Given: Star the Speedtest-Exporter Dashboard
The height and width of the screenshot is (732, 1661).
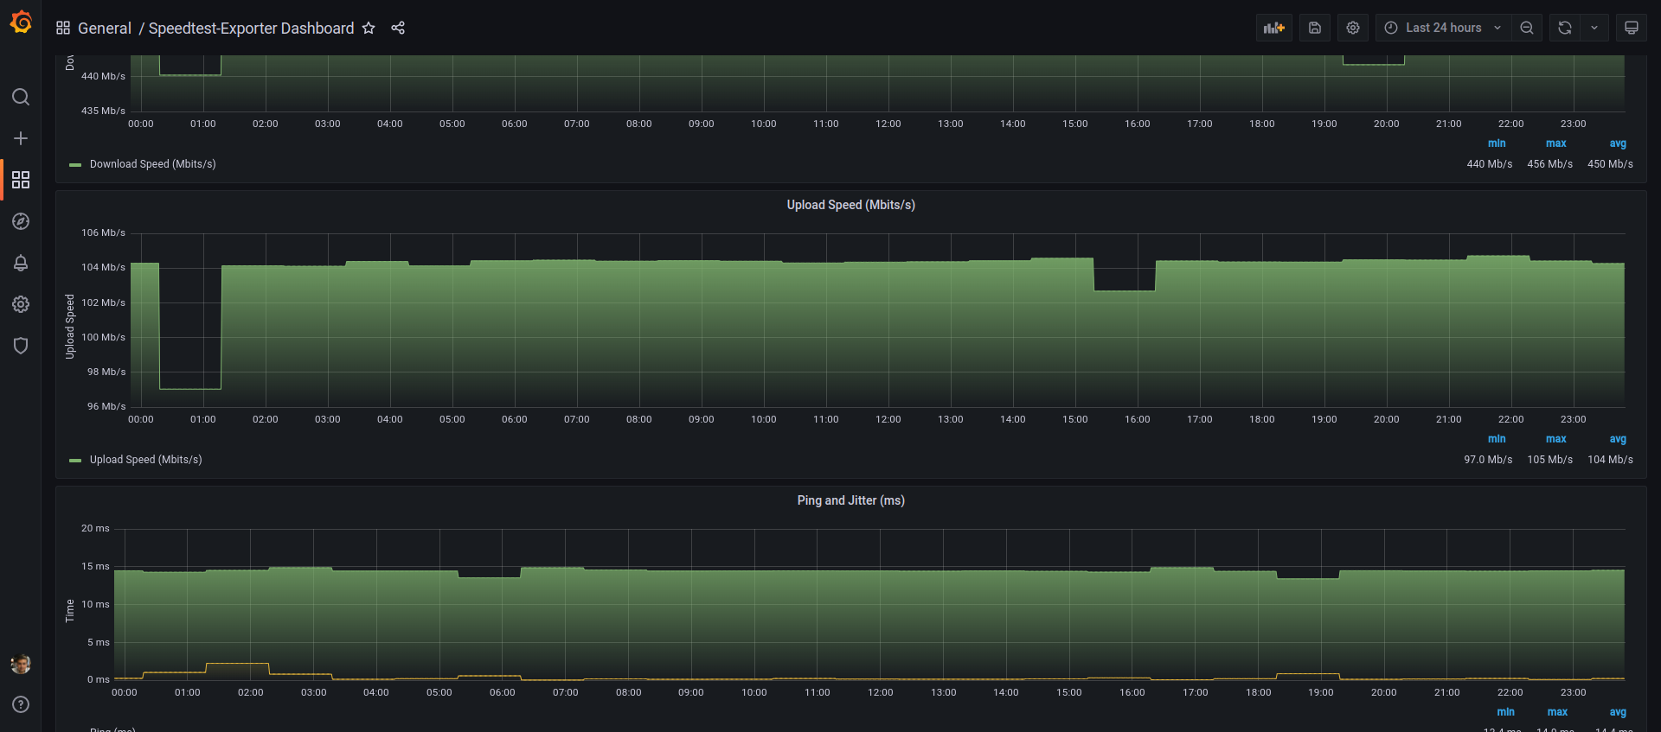Looking at the screenshot, I should 369,28.
